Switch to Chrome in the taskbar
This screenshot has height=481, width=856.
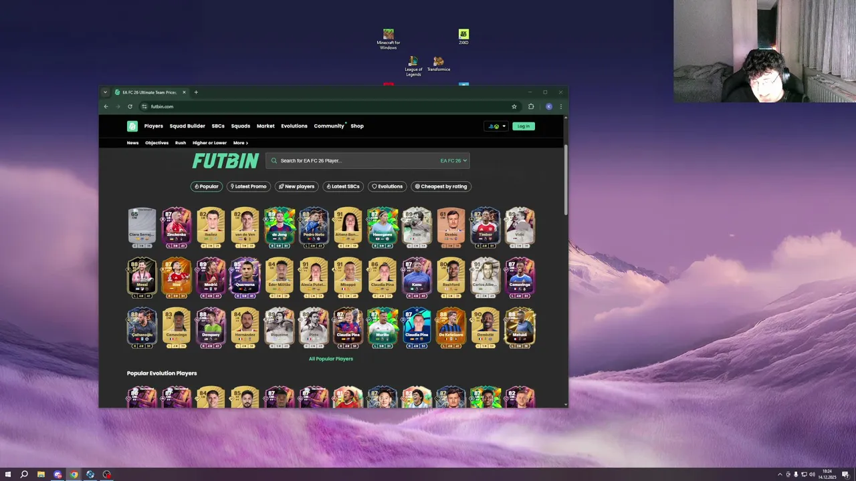coord(74,474)
